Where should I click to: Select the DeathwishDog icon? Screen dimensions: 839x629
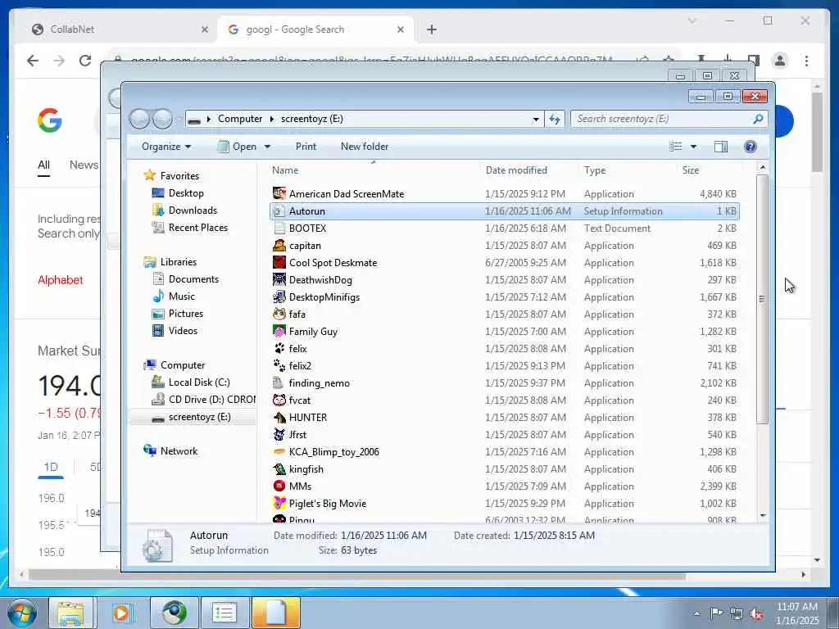coord(279,280)
